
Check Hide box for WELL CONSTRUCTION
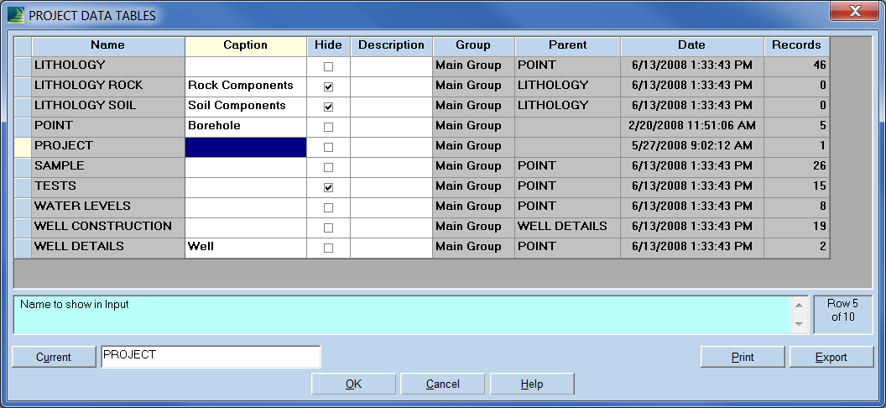328,228
